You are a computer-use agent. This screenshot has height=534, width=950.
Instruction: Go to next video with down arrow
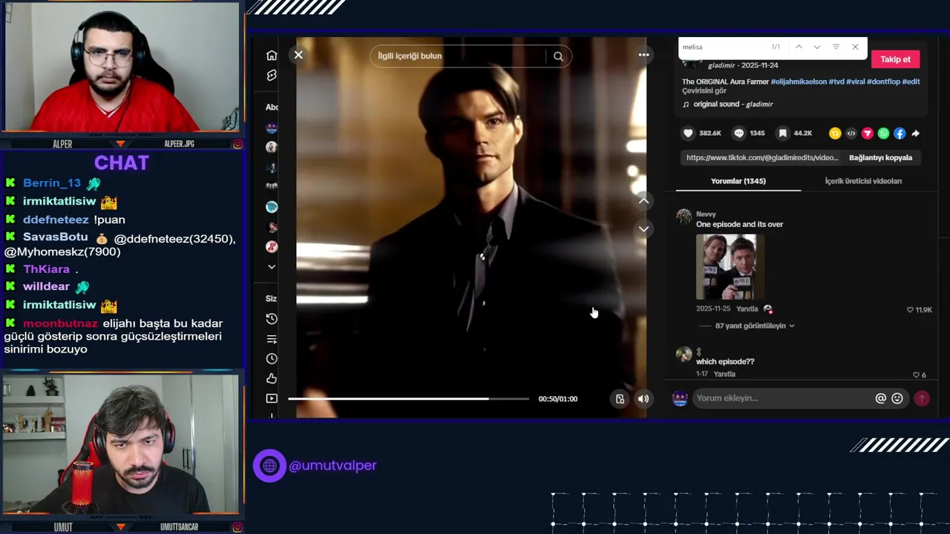pos(643,228)
